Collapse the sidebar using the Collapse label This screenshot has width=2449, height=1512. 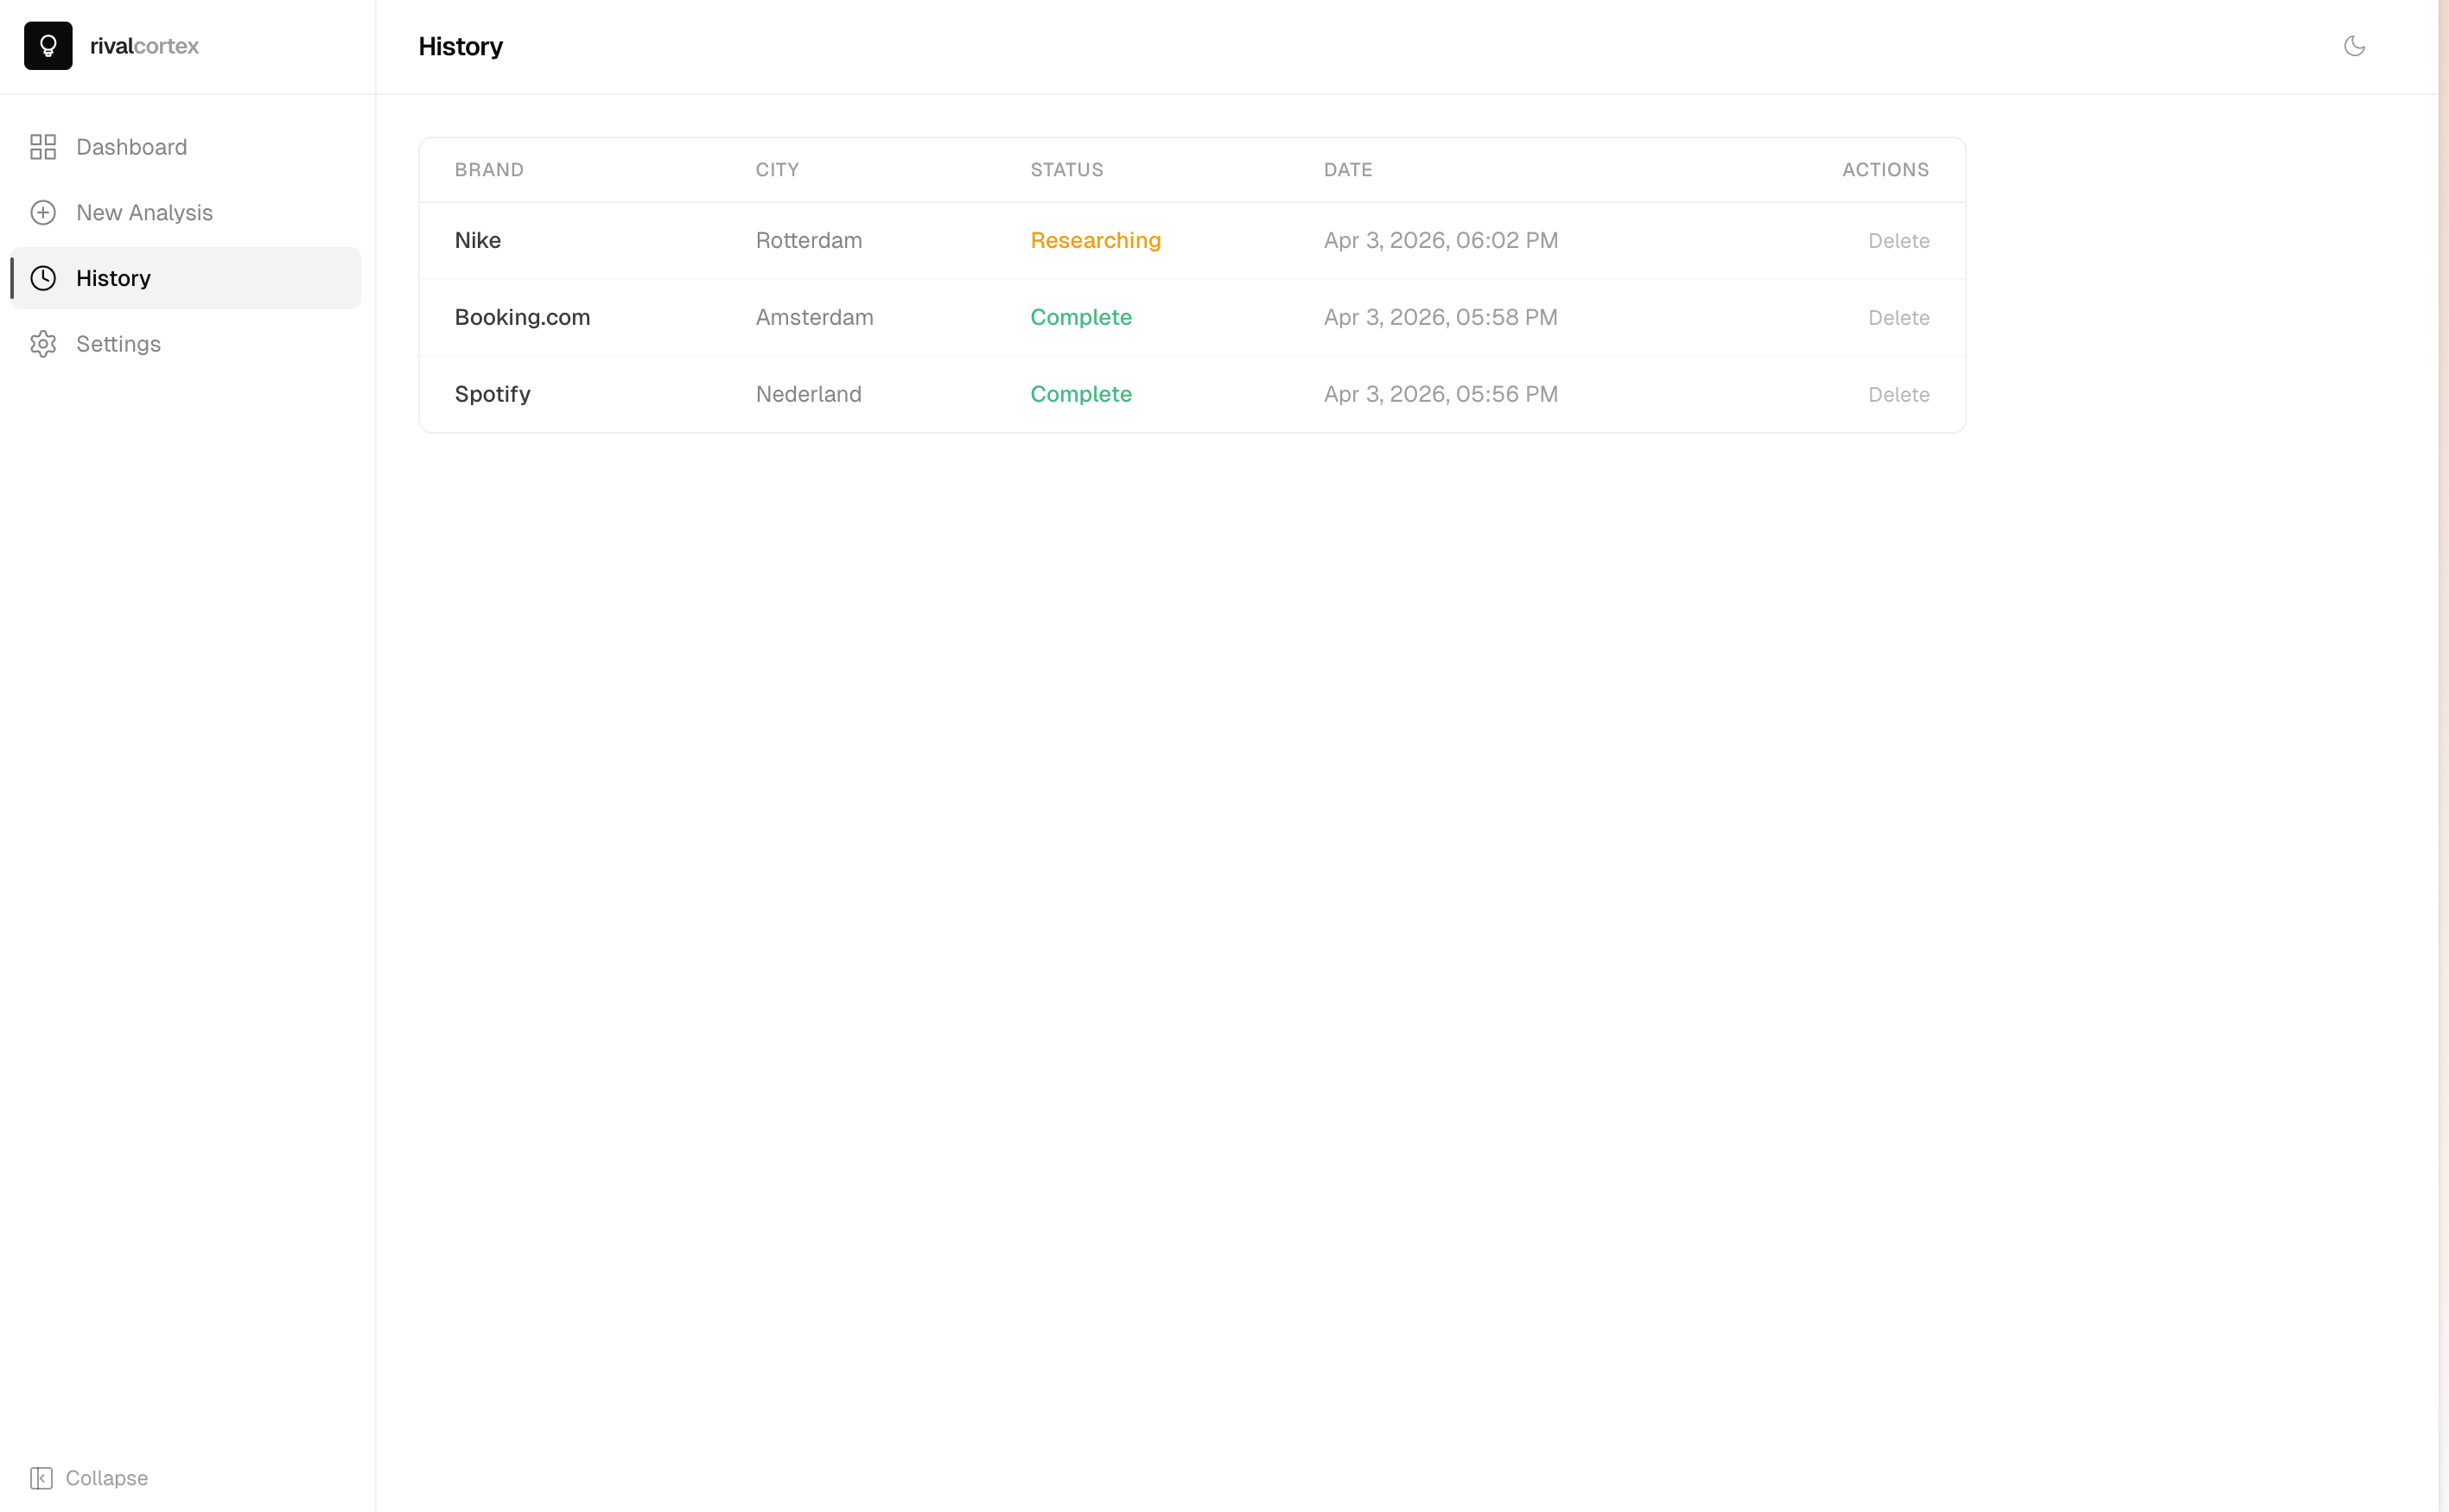click(106, 1478)
